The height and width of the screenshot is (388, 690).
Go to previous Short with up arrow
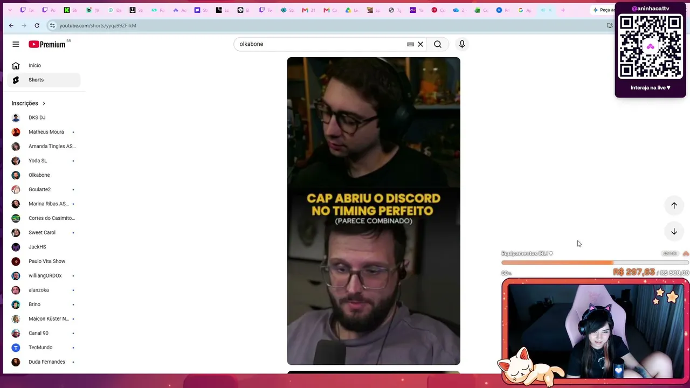pyautogui.click(x=674, y=205)
